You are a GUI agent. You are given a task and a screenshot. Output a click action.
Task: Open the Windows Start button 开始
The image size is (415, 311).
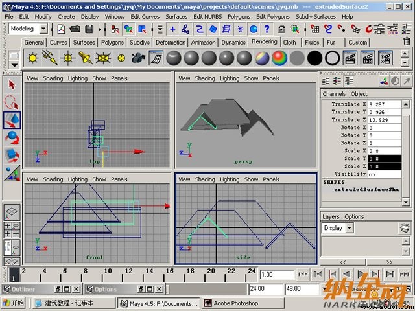[13, 303]
